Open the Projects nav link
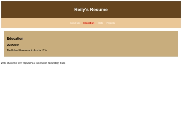 click(111, 23)
